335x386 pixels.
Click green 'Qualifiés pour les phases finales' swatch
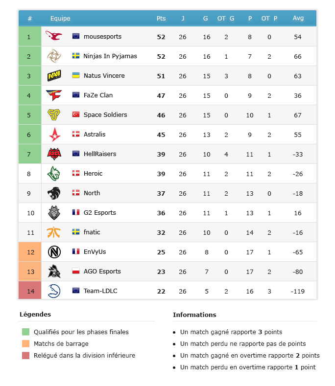click(x=25, y=332)
